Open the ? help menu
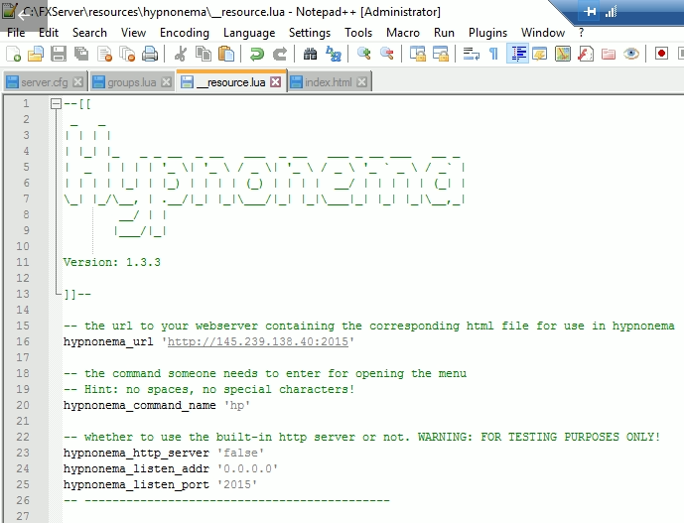Viewport: 684px width, 523px height. (581, 33)
